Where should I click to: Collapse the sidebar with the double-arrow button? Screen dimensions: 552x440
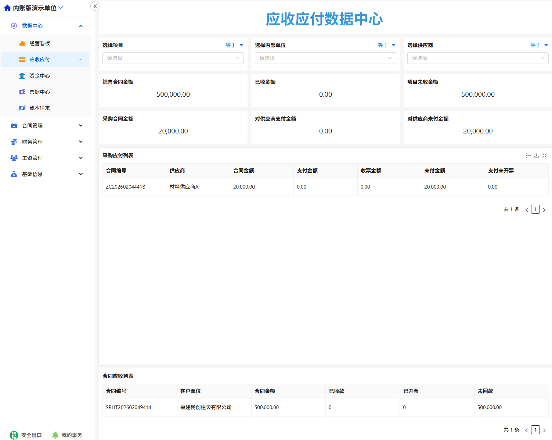pyautogui.click(x=95, y=6)
